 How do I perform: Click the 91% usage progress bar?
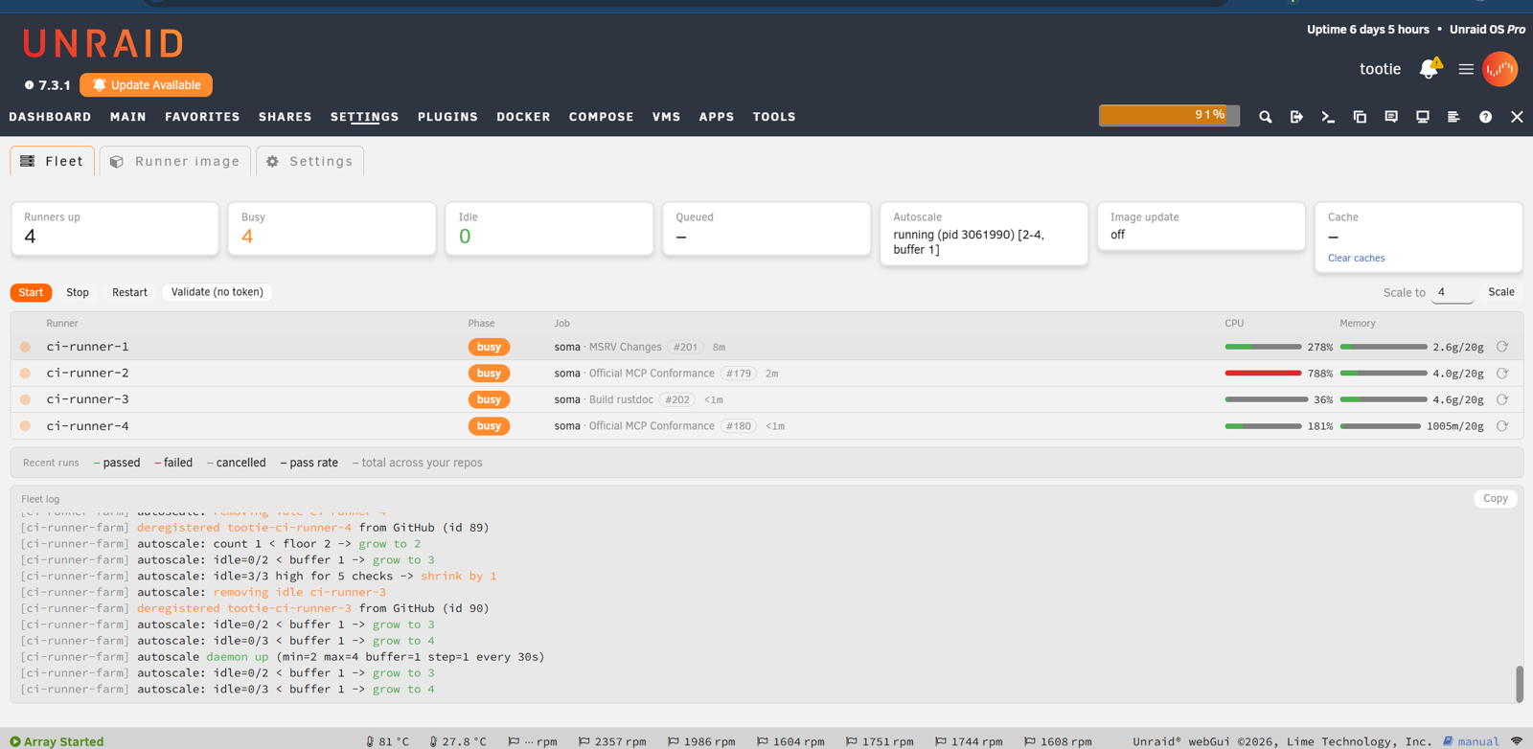click(x=1169, y=115)
